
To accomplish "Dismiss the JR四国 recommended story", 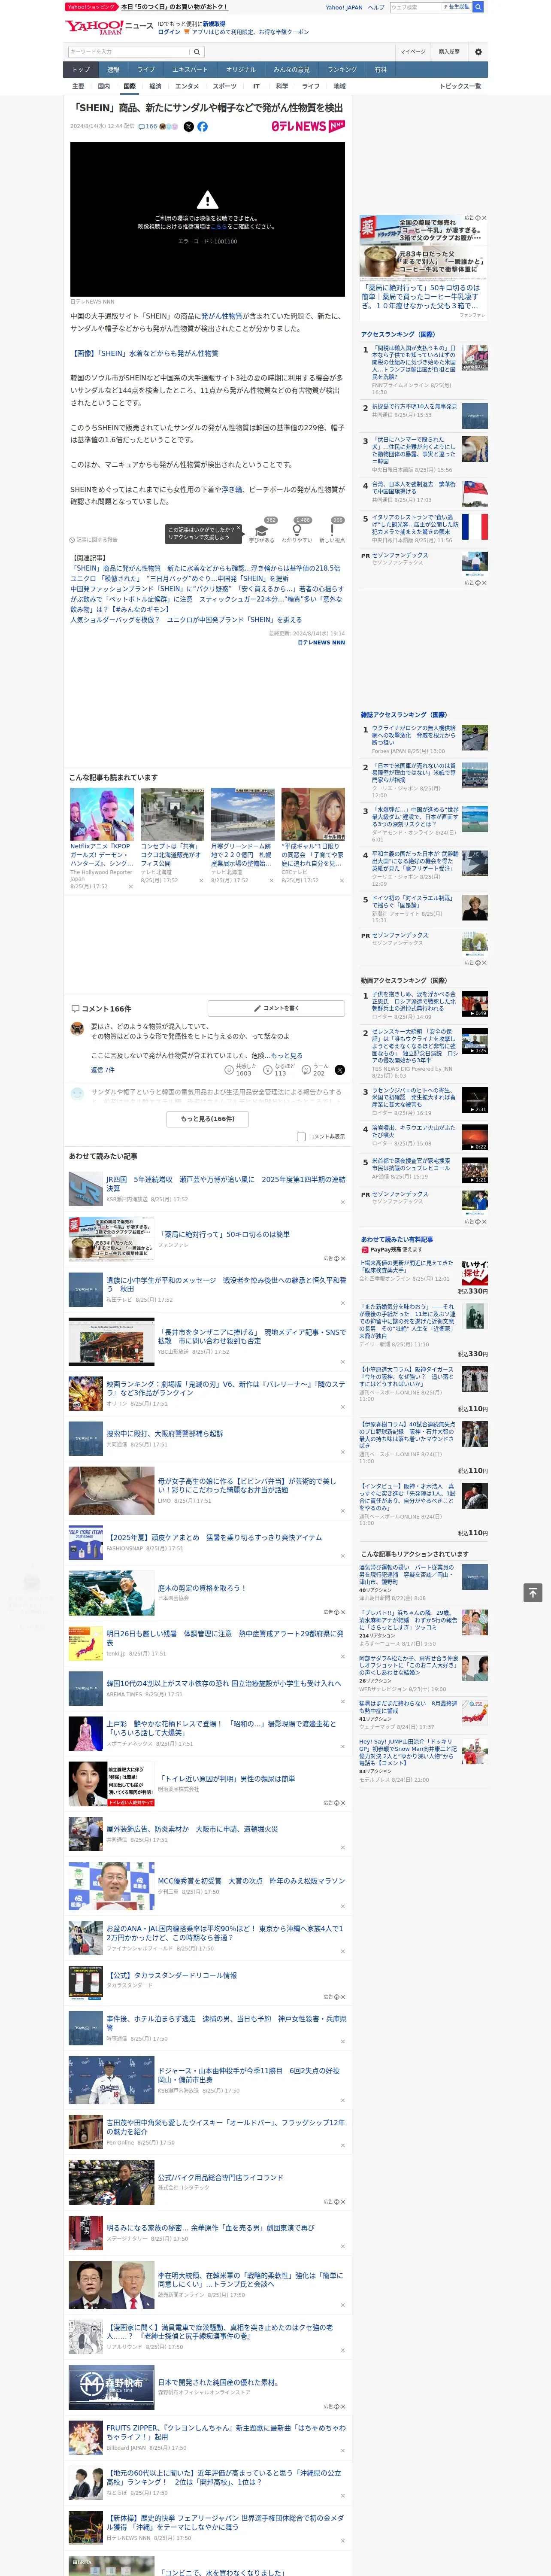I will click(x=343, y=1202).
